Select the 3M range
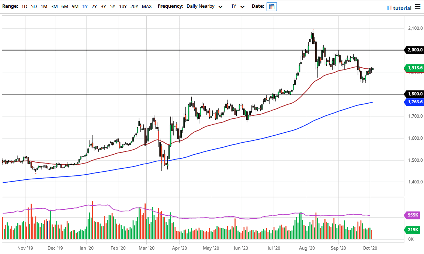Screen dimensions: 424x254 (54, 7)
